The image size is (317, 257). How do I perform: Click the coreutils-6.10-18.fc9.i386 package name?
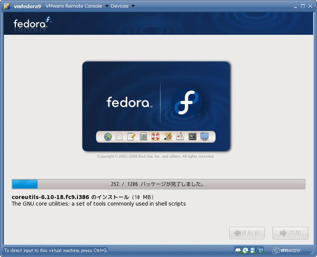(x=51, y=197)
